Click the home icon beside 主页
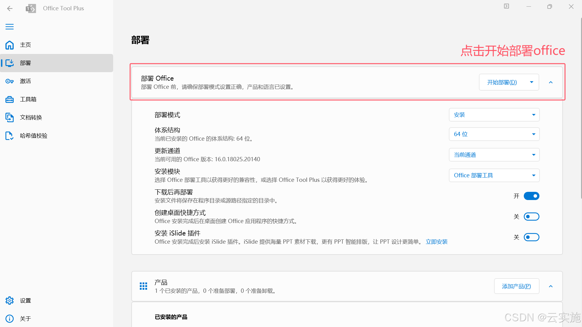Screen dimensions: 582x327 tap(10, 45)
